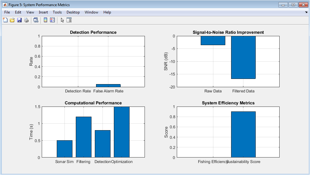Open the Edit menu
This screenshot has width=310, height=175.
pyautogui.click(x=18, y=12)
